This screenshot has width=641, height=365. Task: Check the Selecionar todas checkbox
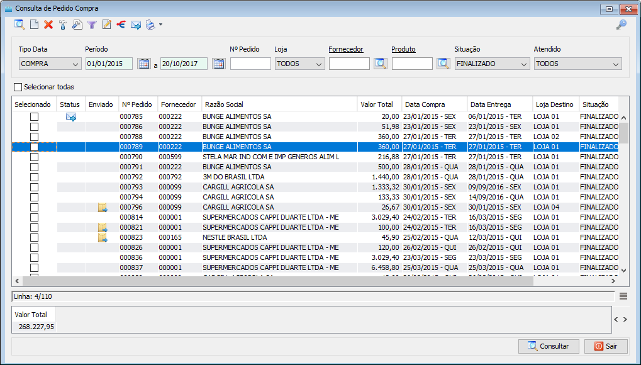(x=18, y=87)
